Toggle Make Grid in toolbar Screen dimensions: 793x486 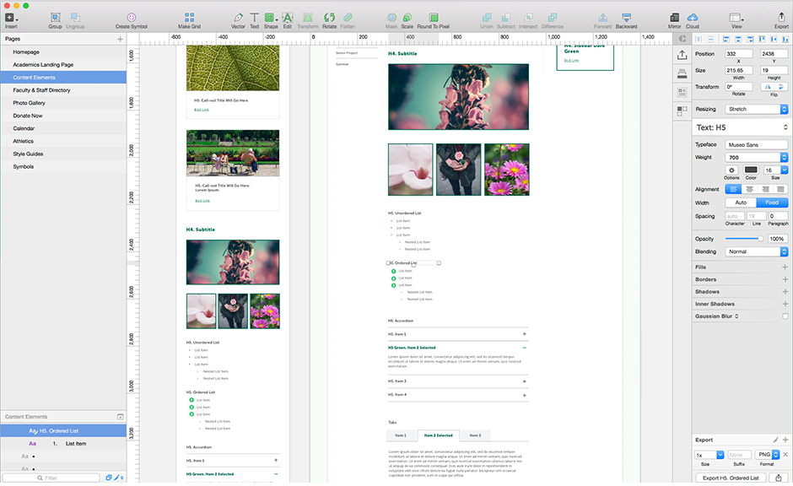(189, 18)
